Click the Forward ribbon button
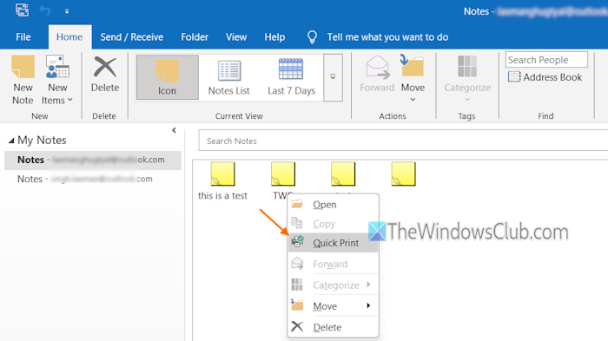The image size is (608, 341). 377,75
